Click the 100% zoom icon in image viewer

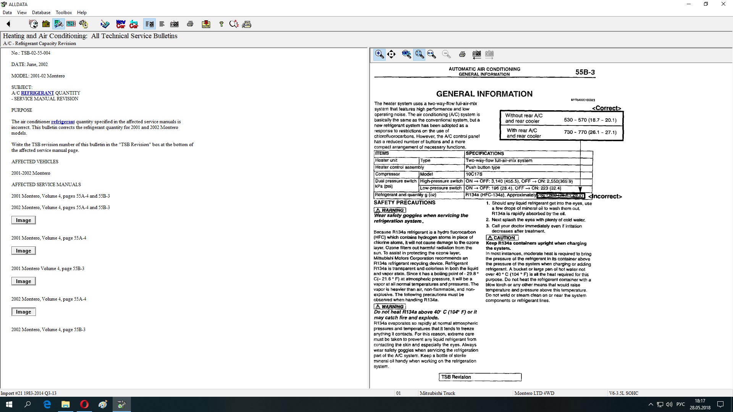click(406, 54)
